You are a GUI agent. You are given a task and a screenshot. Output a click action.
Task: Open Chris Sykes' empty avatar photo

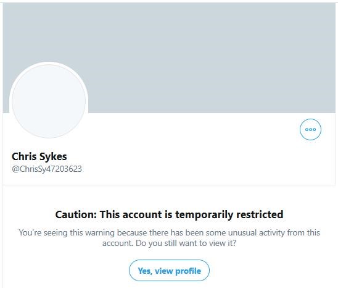click(x=49, y=101)
